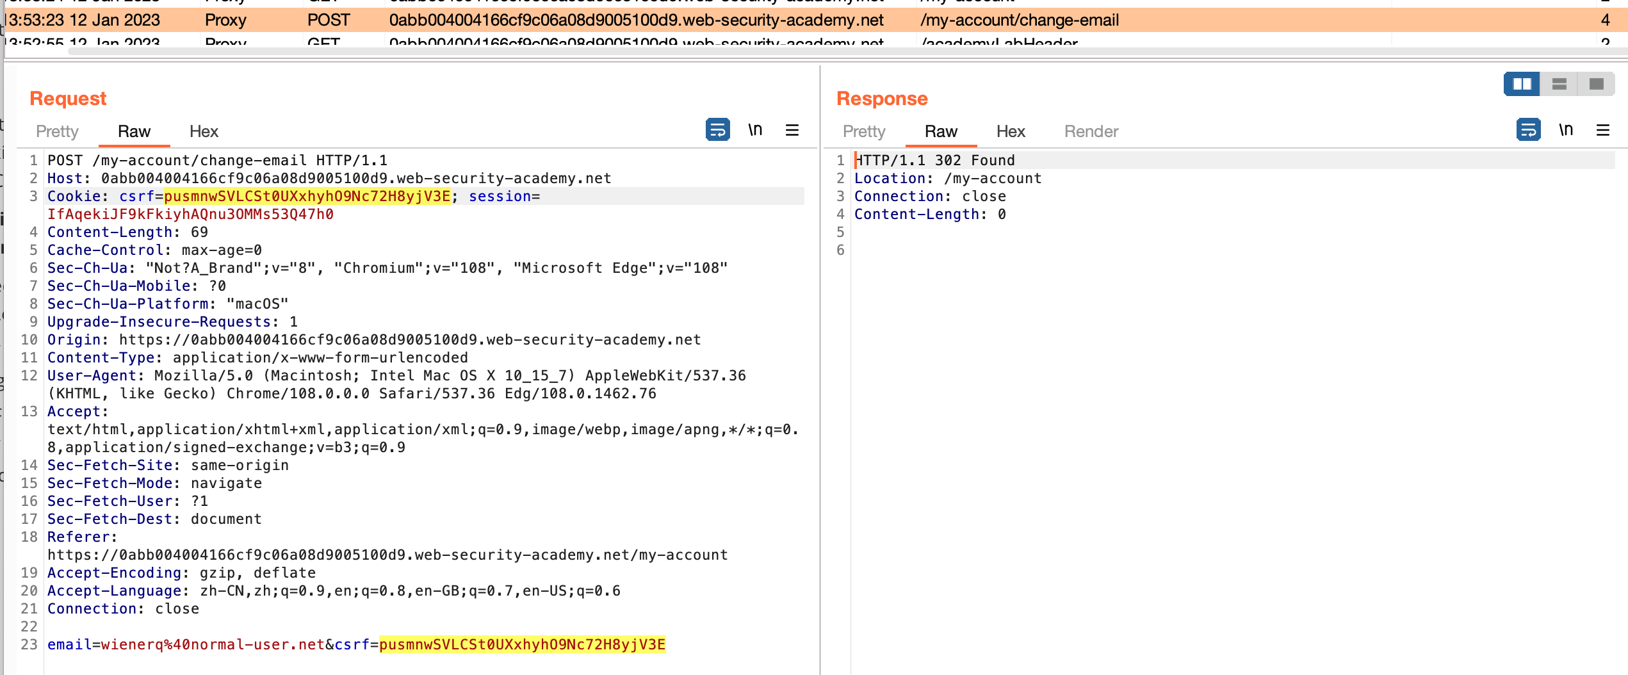This screenshot has height=675, width=1628.
Task: Toggle word wrap in Request panel
Action: click(717, 130)
